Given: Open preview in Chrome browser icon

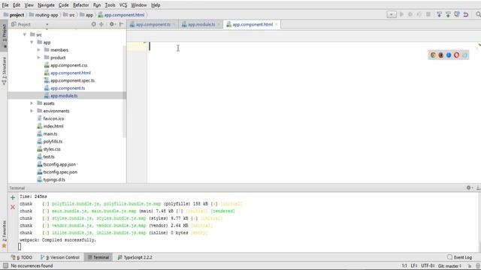Looking at the screenshot, I should coord(433,55).
